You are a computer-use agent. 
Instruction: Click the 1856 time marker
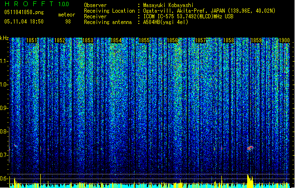click(x=172, y=40)
